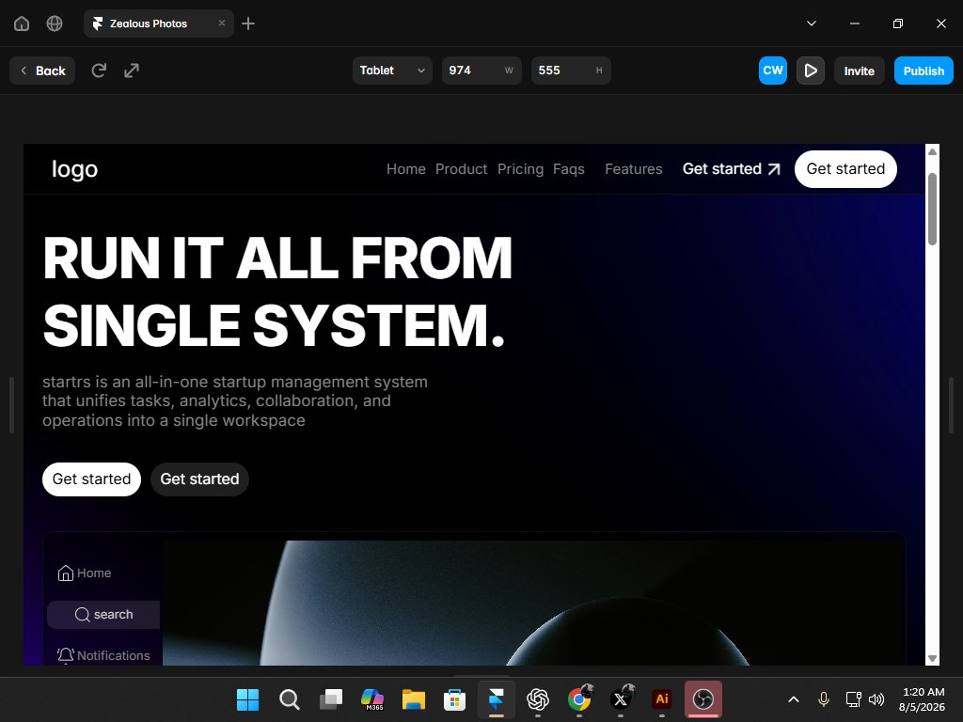Screen dimensions: 963x722
Task: Click white Get started button under hero text
Action: coord(91,479)
